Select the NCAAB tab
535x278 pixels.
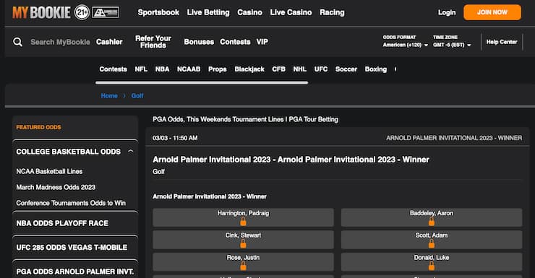click(x=189, y=69)
